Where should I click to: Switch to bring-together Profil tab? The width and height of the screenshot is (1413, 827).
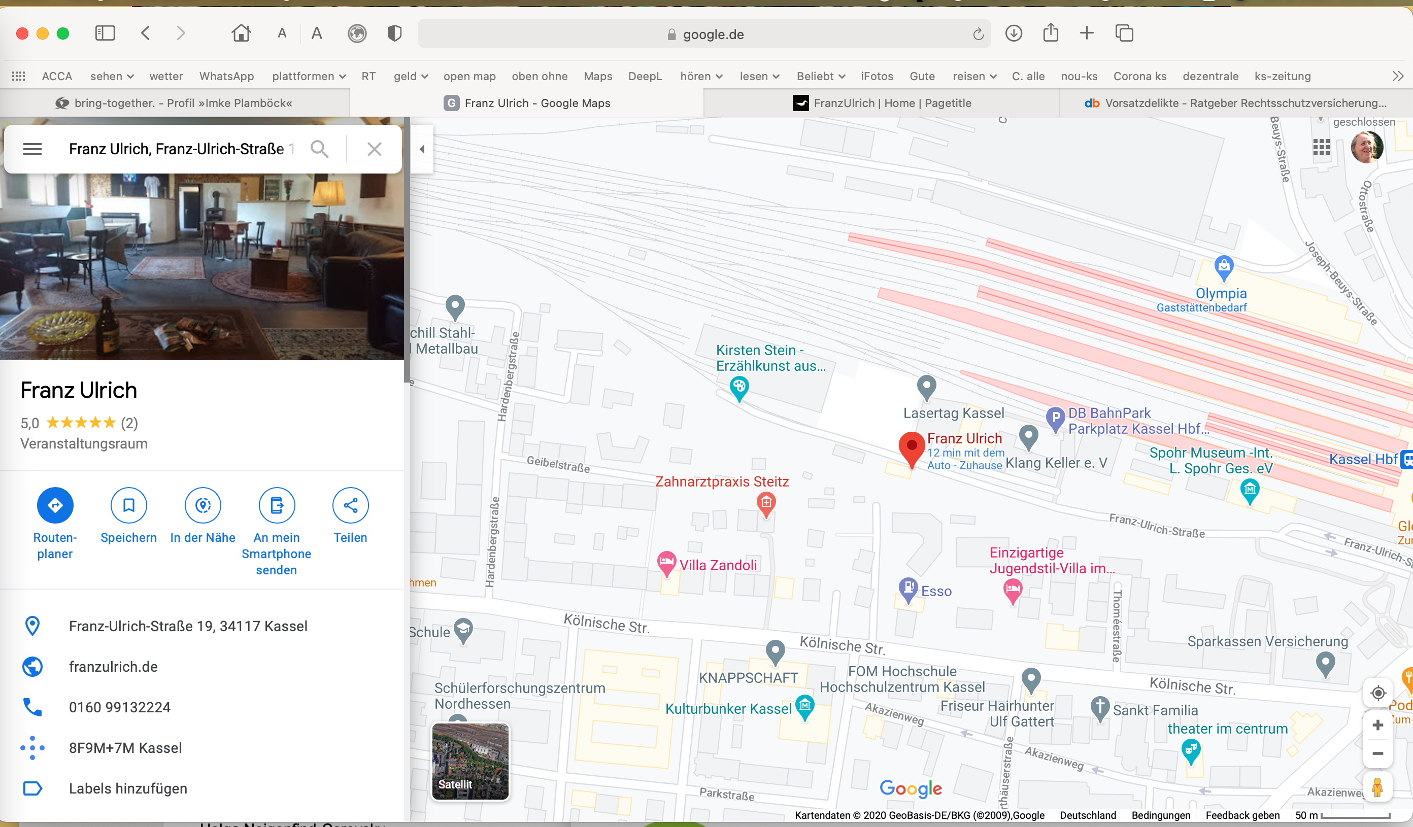click(175, 103)
